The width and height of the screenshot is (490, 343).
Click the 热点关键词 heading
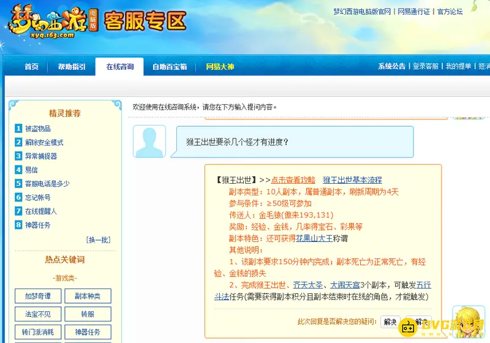point(65,260)
